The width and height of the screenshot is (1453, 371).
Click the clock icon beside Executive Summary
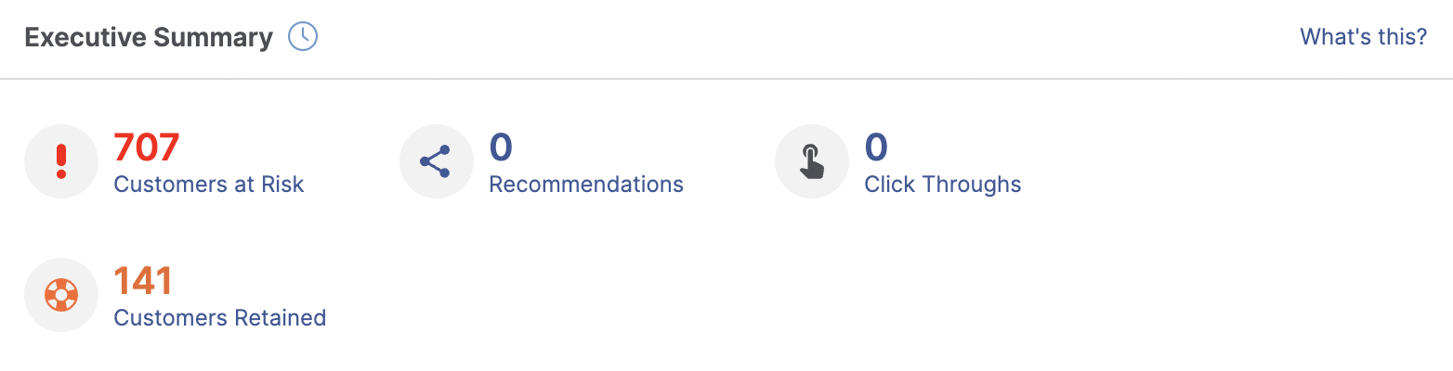303,37
